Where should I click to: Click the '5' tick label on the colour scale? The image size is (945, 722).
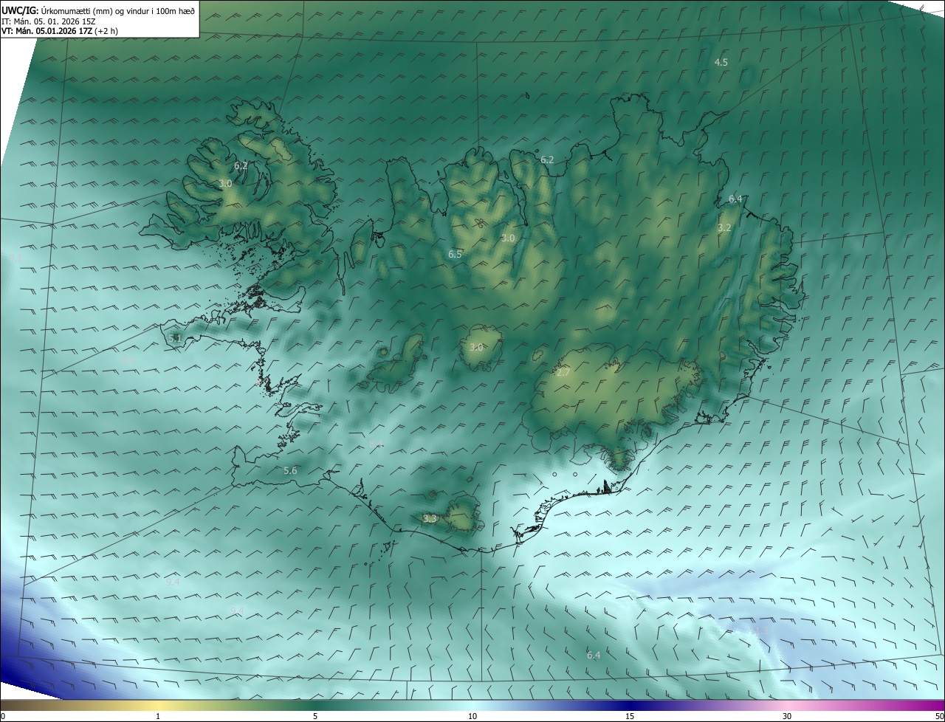315,716
